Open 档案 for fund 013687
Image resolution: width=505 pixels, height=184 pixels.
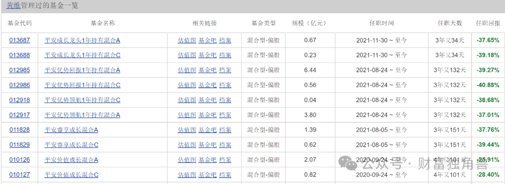coord(225,40)
